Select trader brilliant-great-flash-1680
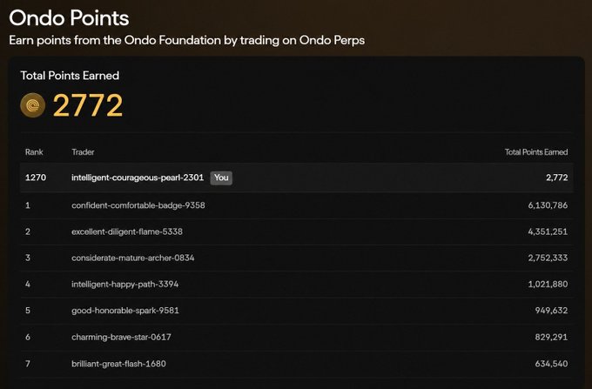Viewport: 592px width, 389px height. click(x=118, y=364)
